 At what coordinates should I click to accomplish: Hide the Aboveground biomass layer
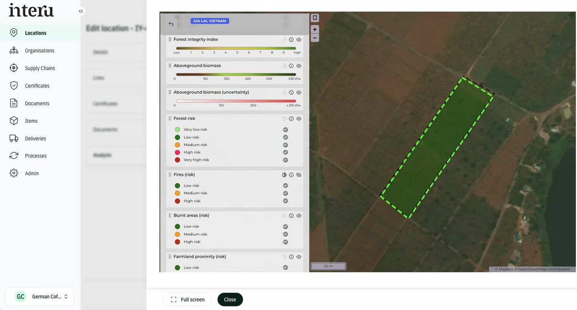pyautogui.click(x=299, y=66)
